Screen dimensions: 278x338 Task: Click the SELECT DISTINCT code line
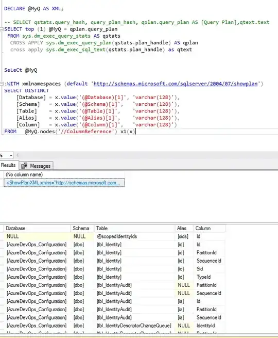click(26, 90)
